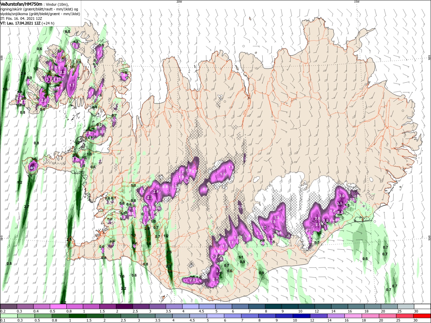Pick the medium green 0.5 swatch in bottom legend row
The image size is (431, 323).
pos(43,316)
